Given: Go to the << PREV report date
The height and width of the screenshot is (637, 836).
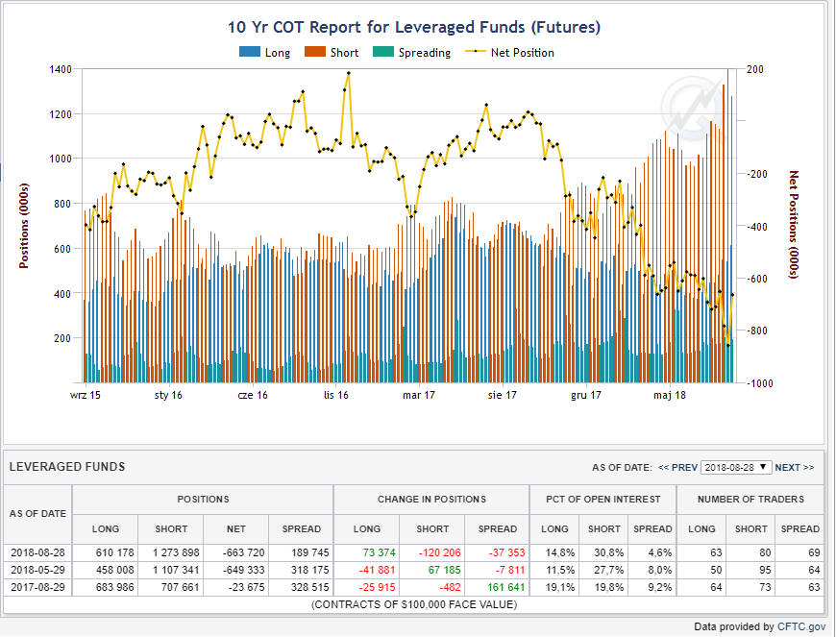Looking at the screenshot, I should (x=677, y=468).
